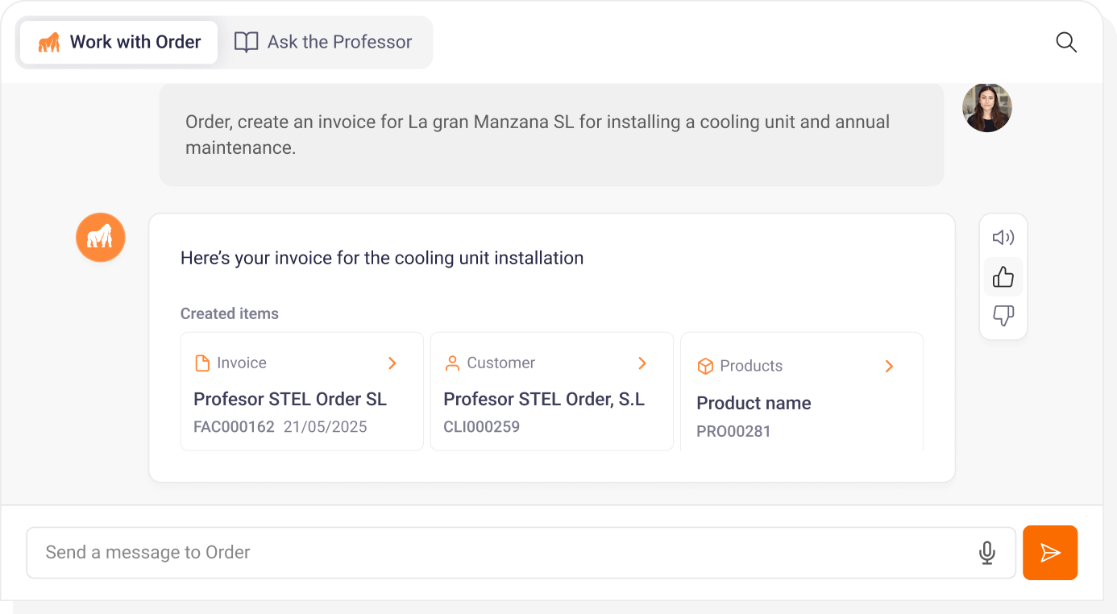Open invoice number FAC000162

tap(234, 427)
